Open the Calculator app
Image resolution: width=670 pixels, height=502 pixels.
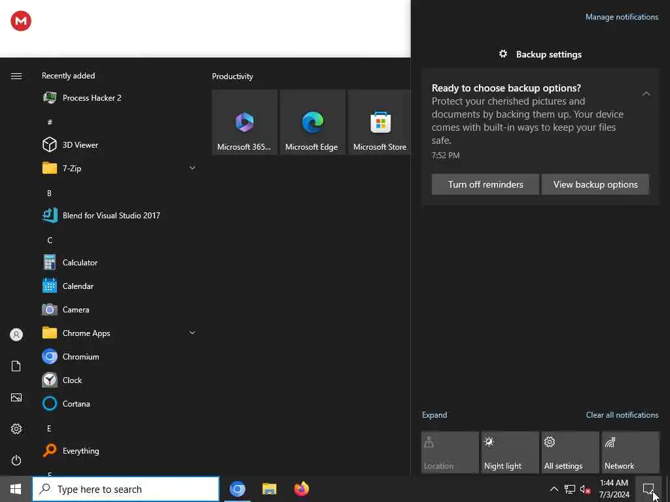pos(120,263)
